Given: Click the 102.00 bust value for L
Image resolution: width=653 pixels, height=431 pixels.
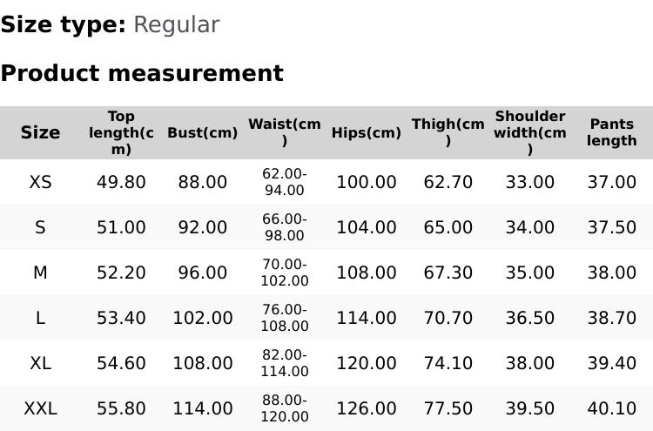Looking at the screenshot, I should click(x=202, y=318).
